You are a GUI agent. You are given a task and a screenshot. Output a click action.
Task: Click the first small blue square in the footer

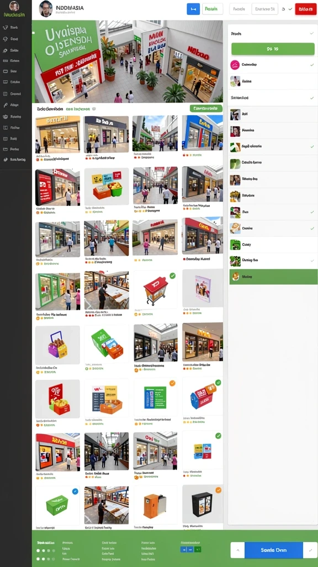click(x=184, y=549)
